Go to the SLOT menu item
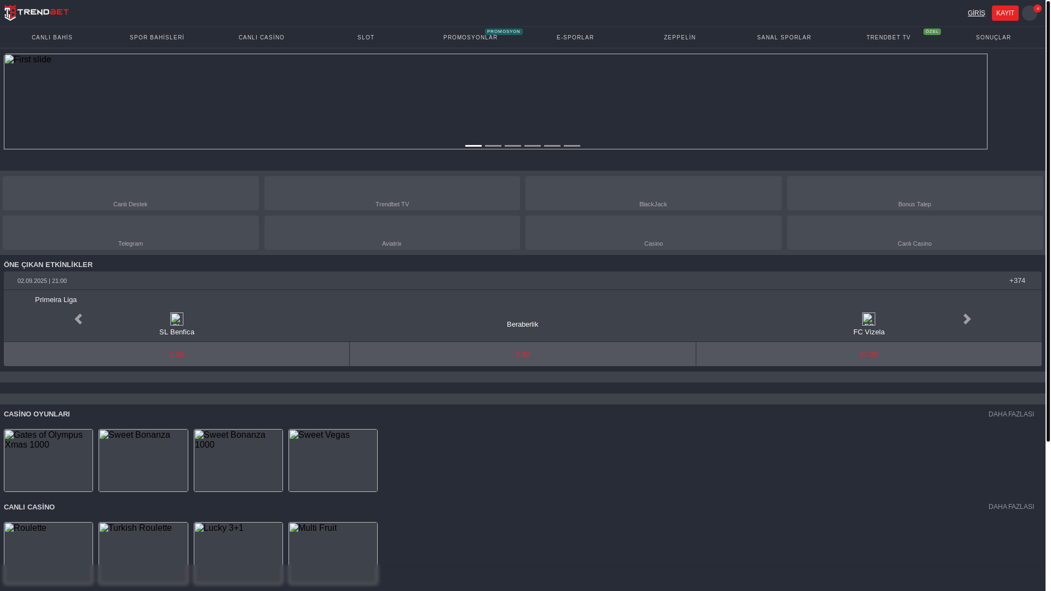Image resolution: width=1051 pixels, height=591 pixels. (x=366, y=37)
